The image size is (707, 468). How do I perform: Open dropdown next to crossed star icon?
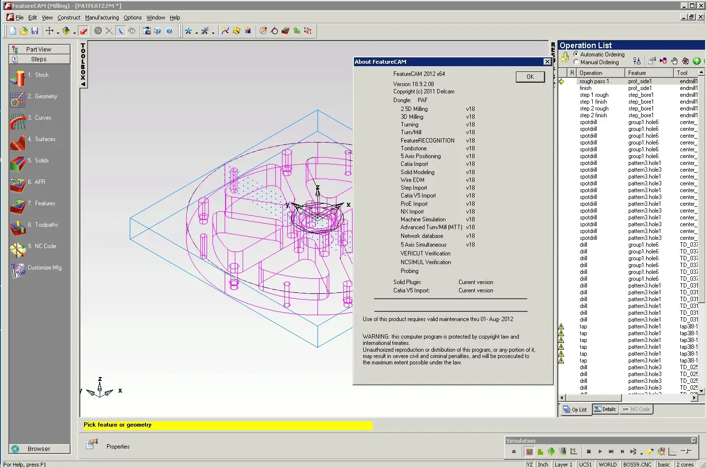click(213, 33)
